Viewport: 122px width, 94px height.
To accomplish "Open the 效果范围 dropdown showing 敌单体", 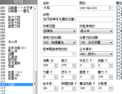I will point(60,31).
